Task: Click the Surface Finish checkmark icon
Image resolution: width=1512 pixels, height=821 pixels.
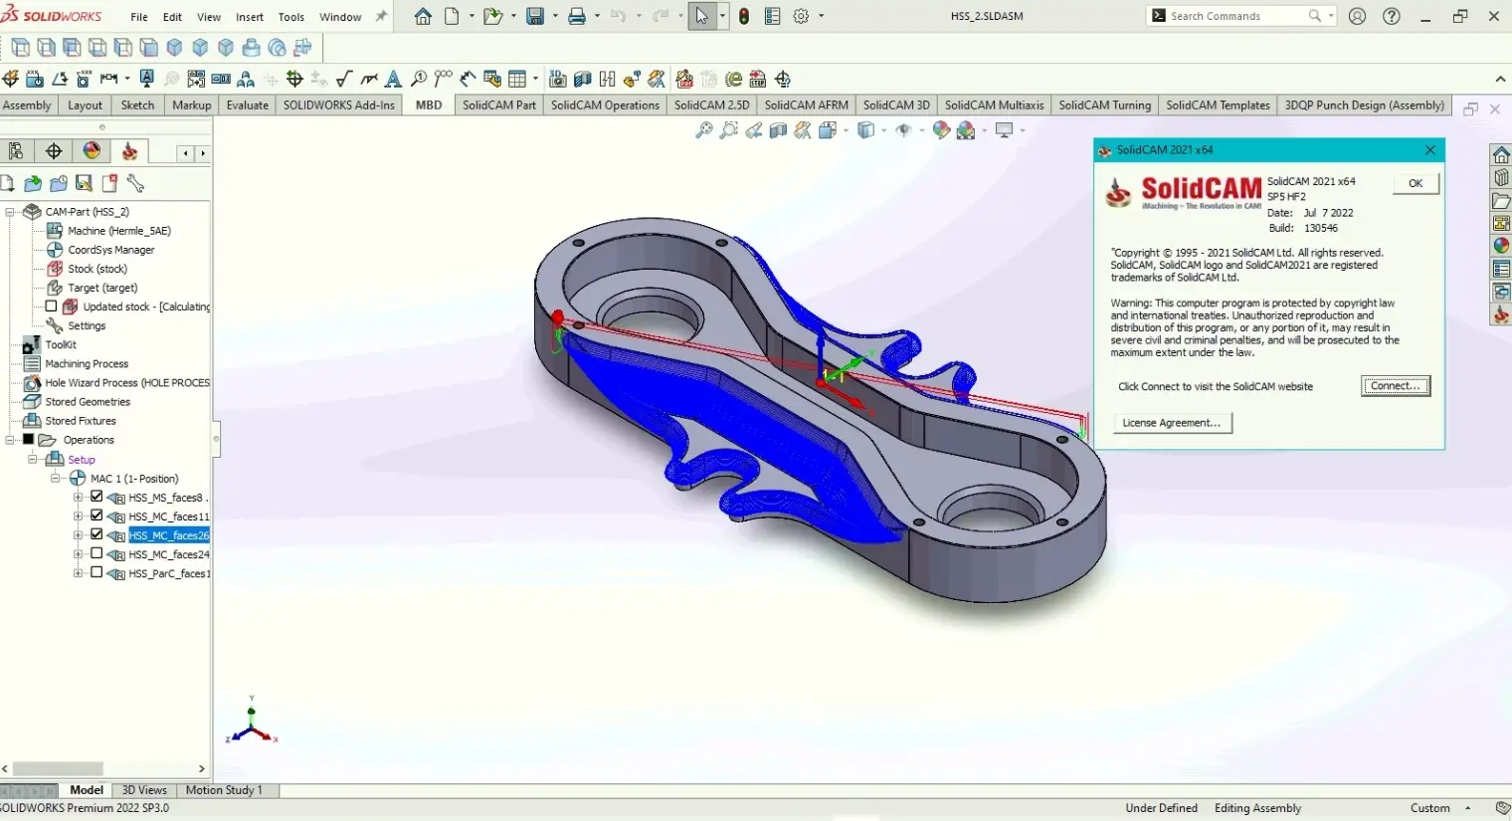Action: coord(344,79)
